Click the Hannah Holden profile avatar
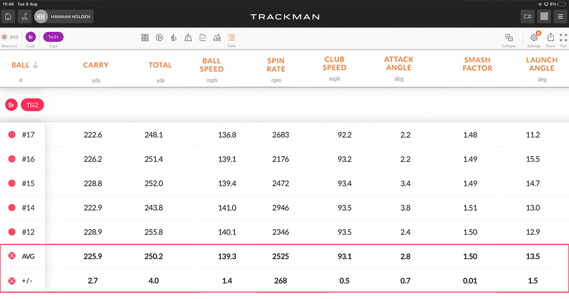 tap(41, 16)
